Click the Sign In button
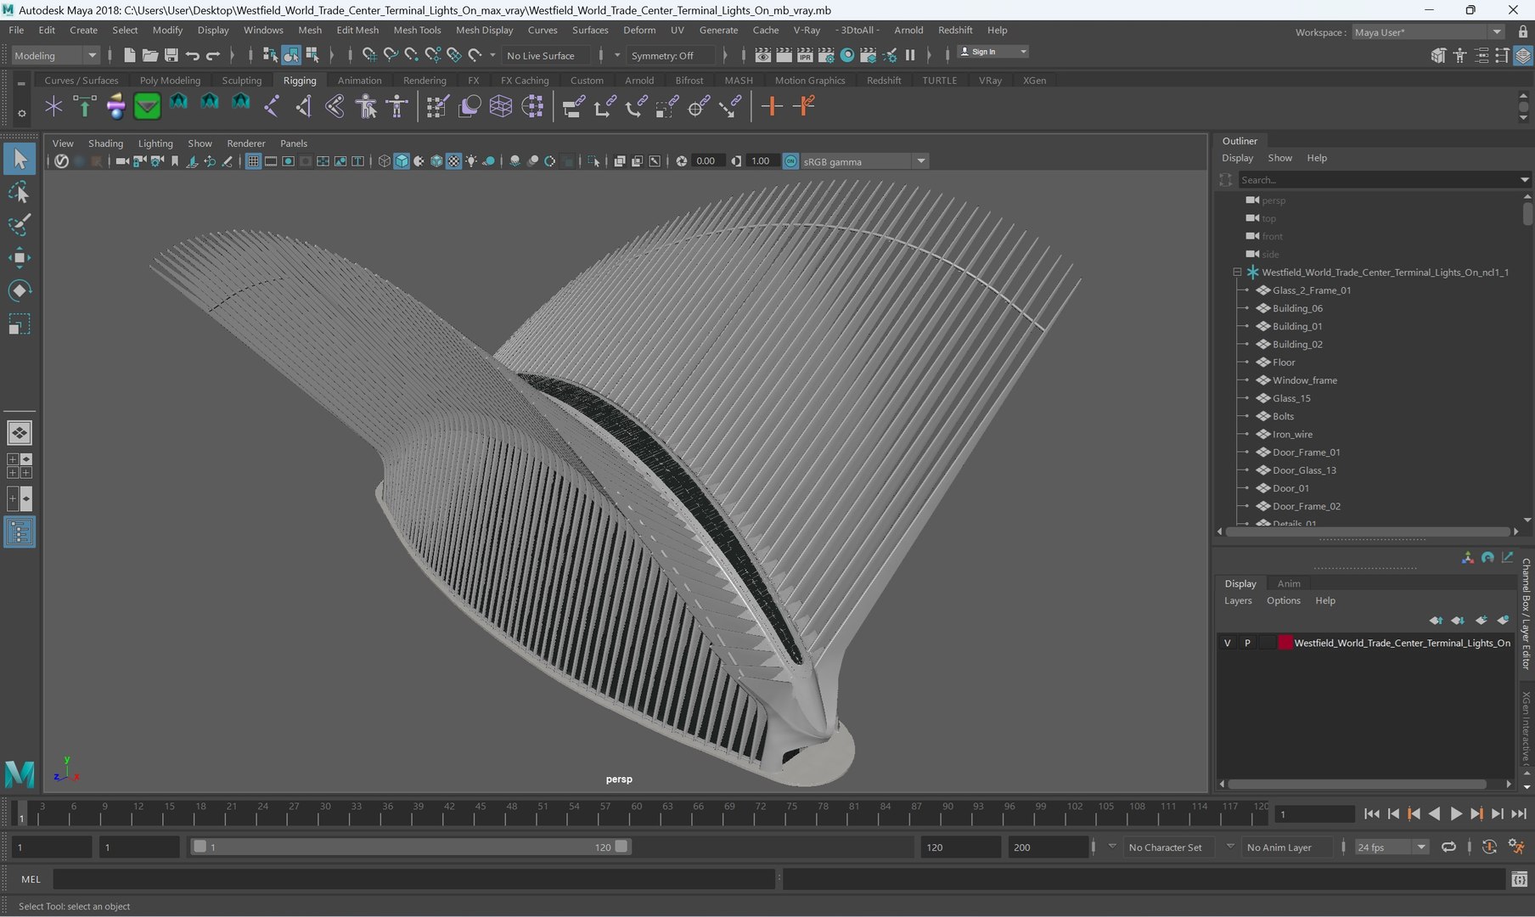 point(993,52)
